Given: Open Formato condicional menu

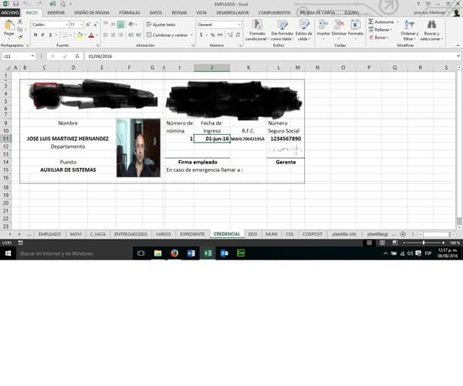Looking at the screenshot, I should 257,30.
